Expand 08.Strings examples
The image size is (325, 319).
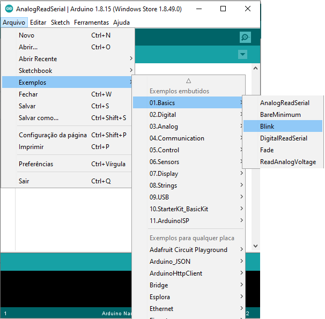(x=188, y=186)
